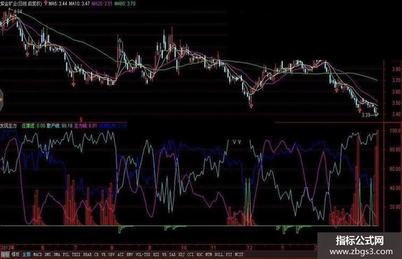This screenshot has height=259, width=402.
Task: Click the 3.80 price axis label
Action: [396, 69]
